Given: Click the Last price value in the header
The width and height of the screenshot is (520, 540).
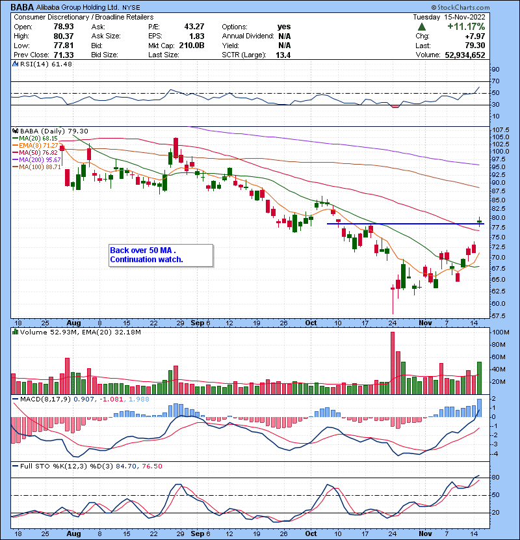Looking at the screenshot, I should (x=475, y=46).
